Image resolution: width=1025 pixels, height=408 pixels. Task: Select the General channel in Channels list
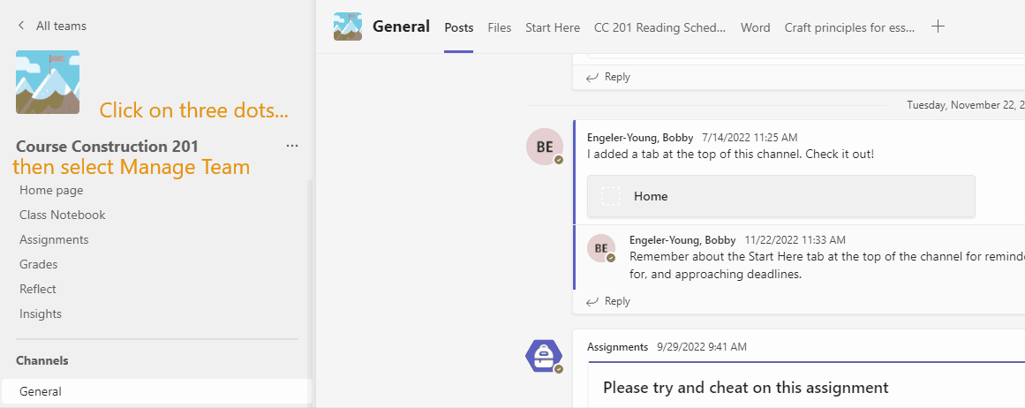click(x=41, y=391)
